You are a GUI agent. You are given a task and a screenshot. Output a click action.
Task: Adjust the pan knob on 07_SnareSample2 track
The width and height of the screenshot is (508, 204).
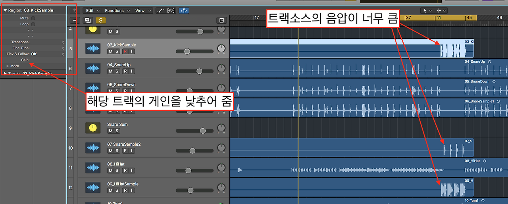[221, 148]
